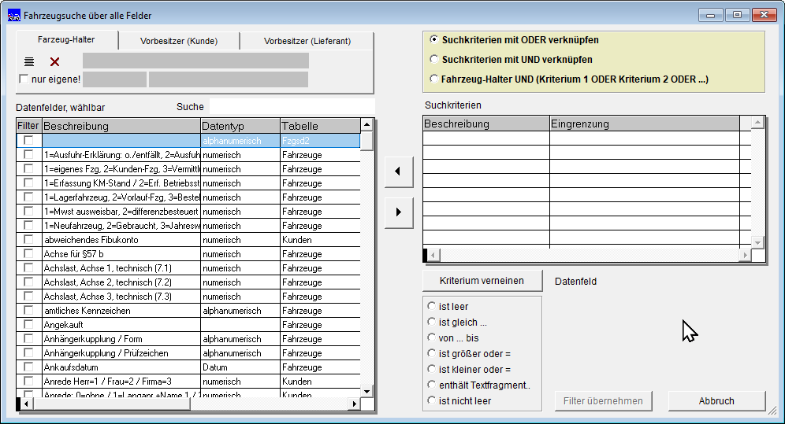Open the Vorbesitzer (Lieferant) tab
Screen dimensions: 785x424
307,41
